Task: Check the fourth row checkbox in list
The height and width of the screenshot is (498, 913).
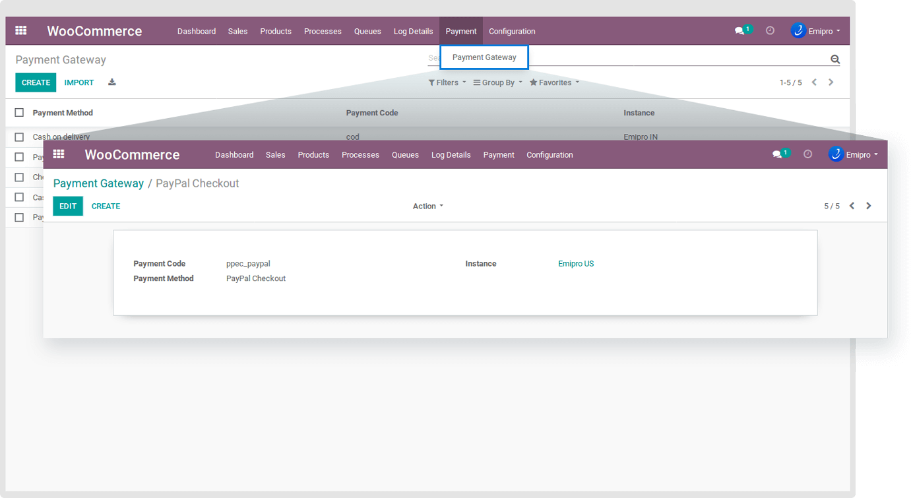Action: [19, 197]
